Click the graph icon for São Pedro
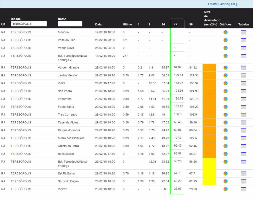This screenshot has height=200, width=256. [x=225, y=91]
